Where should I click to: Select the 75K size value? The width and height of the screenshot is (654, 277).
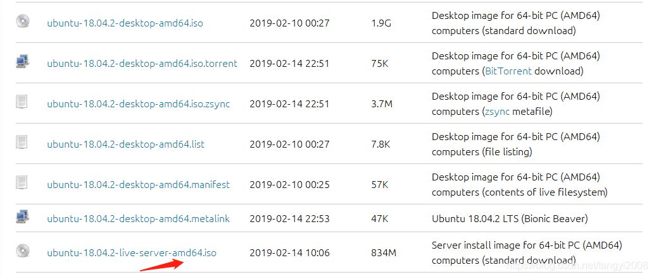tap(380, 64)
